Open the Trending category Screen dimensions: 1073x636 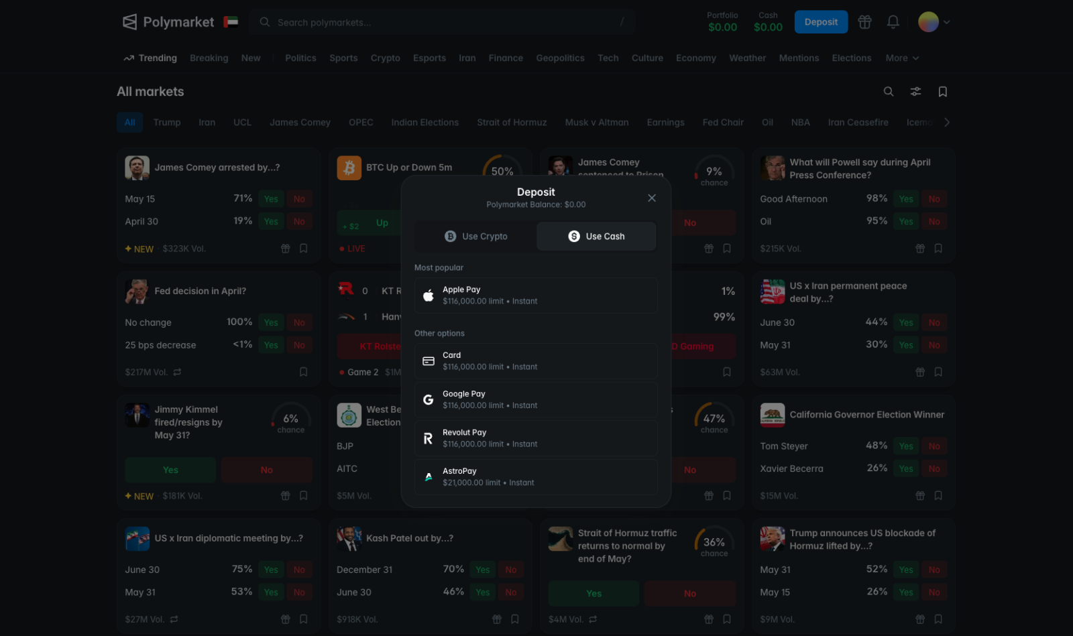point(150,58)
